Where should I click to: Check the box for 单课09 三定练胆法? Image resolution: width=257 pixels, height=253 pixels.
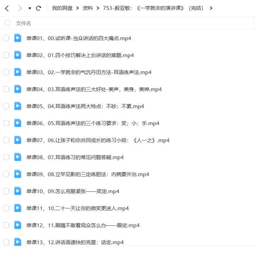(6, 174)
